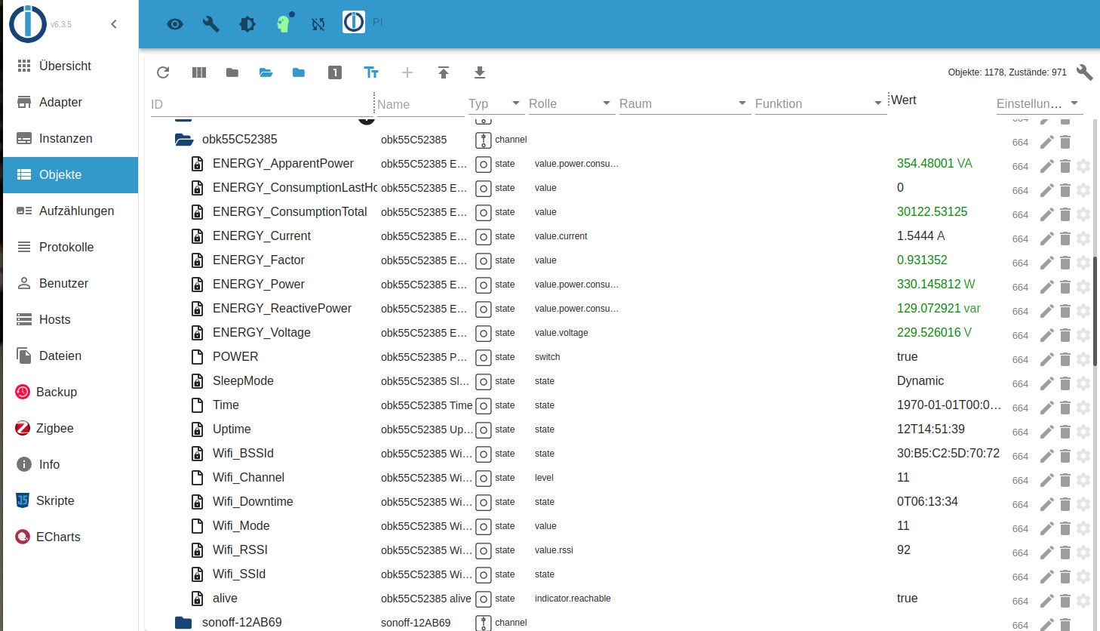
Task: Click the wrench icon in top bar
Action: pos(211,24)
